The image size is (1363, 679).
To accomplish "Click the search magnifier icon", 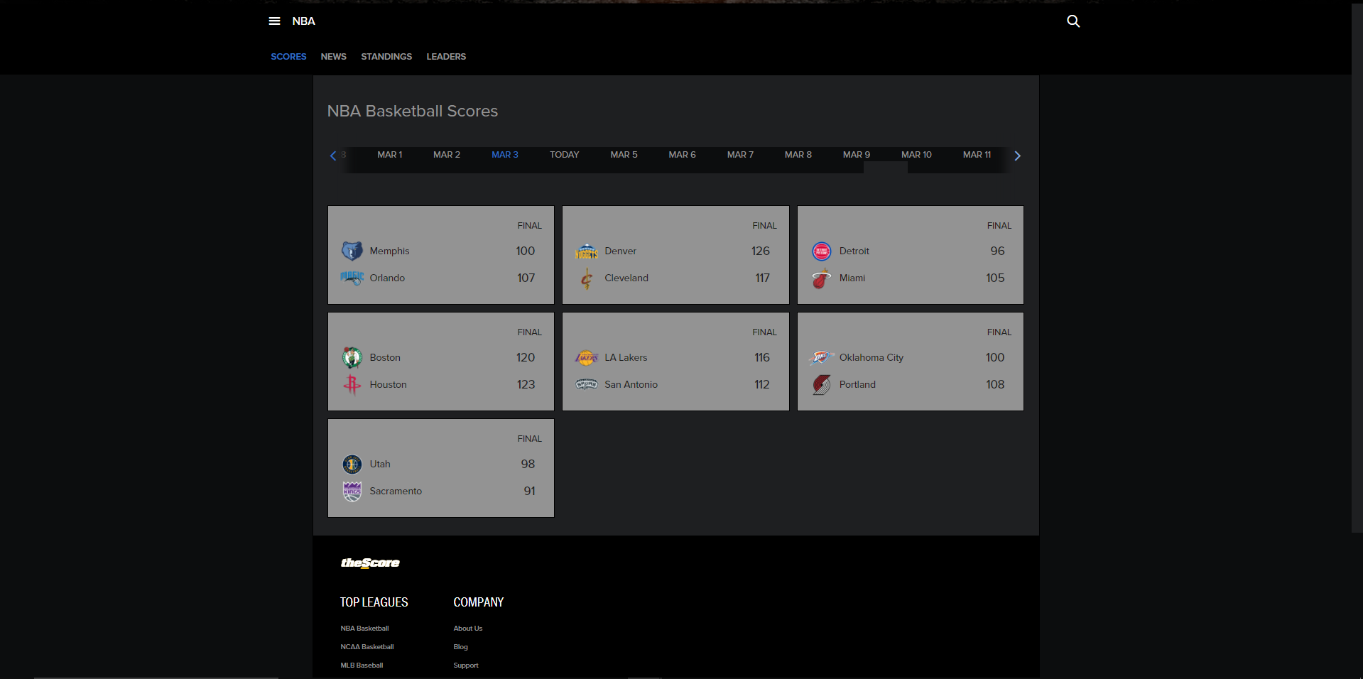I will [x=1073, y=21].
